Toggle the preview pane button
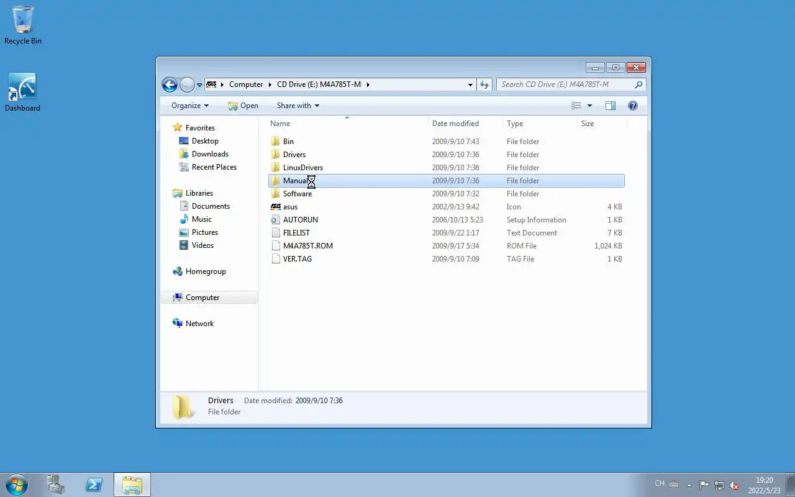This screenshot has width=795, height=497. [x=611, y=106]
